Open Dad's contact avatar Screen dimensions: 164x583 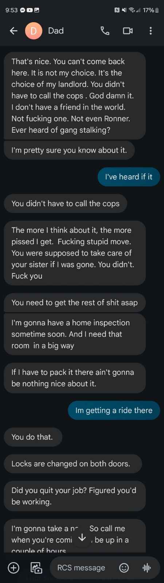(34, 31)
